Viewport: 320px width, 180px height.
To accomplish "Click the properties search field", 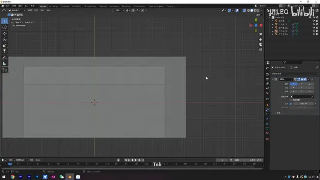I will click(292, 63).
